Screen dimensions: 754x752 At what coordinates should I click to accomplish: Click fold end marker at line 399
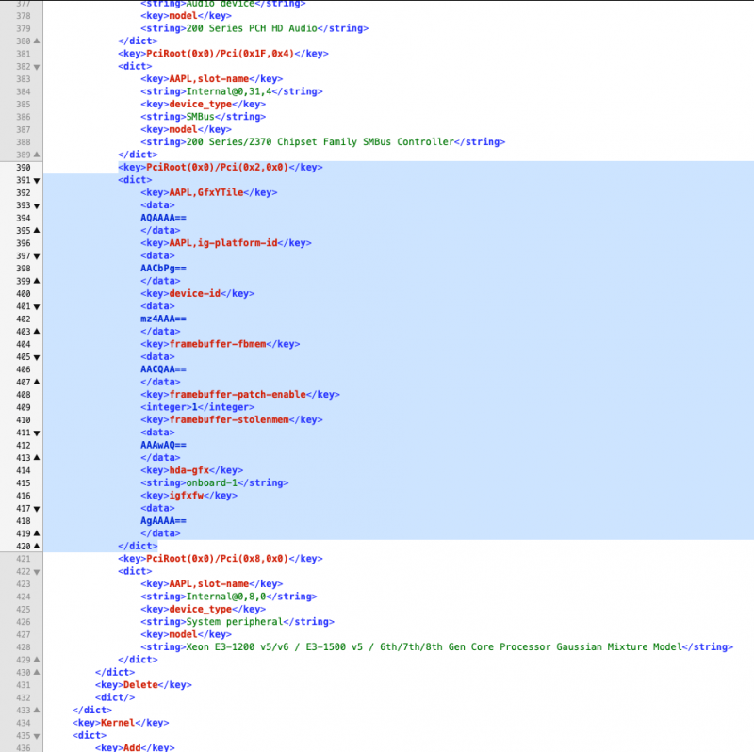click(x=37, y=281)
